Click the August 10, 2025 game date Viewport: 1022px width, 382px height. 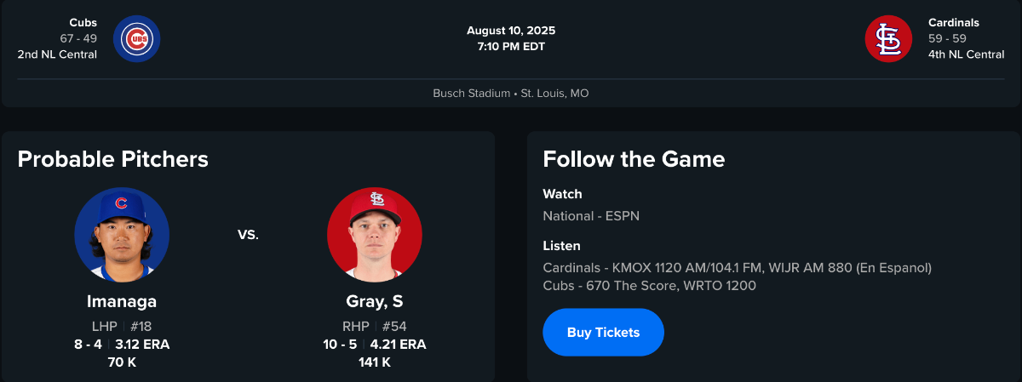click(511, 31)
